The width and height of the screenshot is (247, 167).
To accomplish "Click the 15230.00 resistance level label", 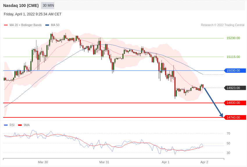I will pos(233,38).
